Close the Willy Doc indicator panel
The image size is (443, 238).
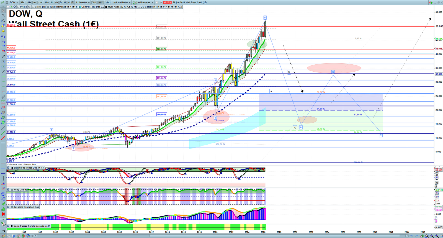tap(8, 190)
